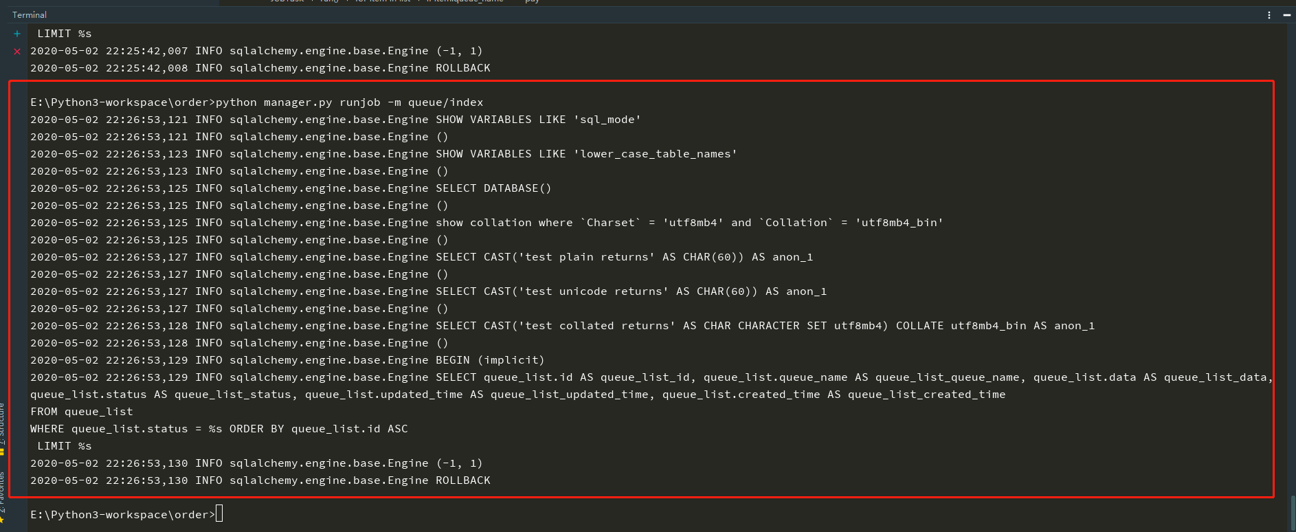Click the SELECT DATABASE() log line
Screen dimensions: 1296x532
[291, 188]
